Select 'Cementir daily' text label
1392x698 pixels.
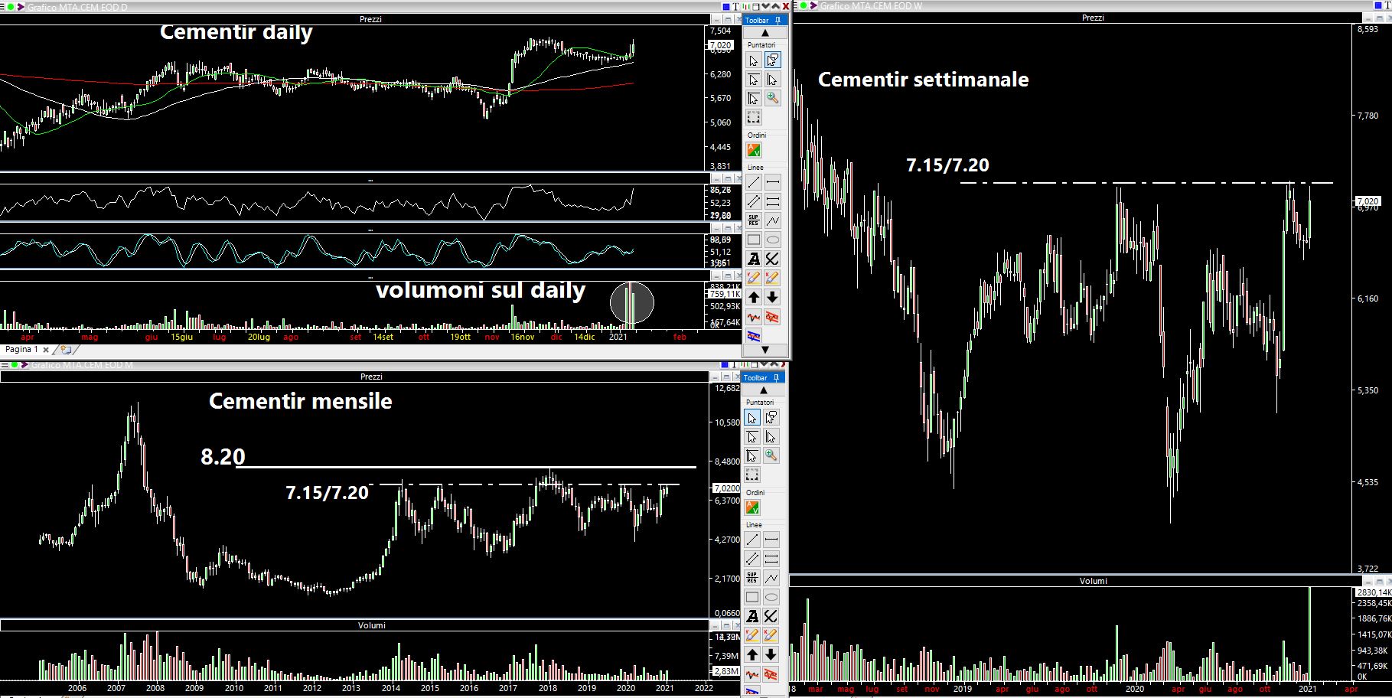(236, 32)
